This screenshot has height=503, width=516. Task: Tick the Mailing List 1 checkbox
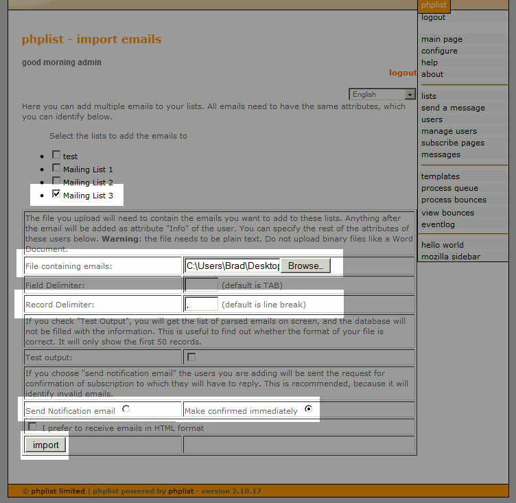tap(56, 168)
